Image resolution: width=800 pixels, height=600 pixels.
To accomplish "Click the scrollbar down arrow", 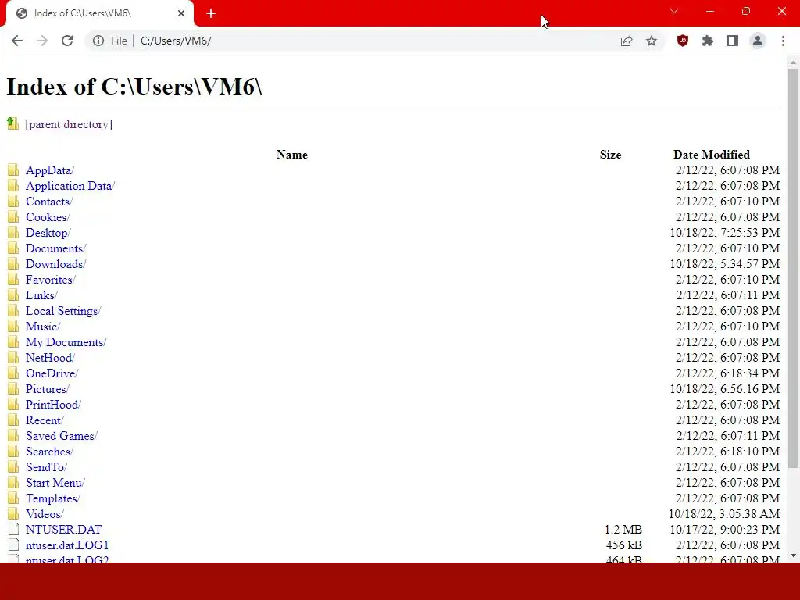I will point(793,555).
